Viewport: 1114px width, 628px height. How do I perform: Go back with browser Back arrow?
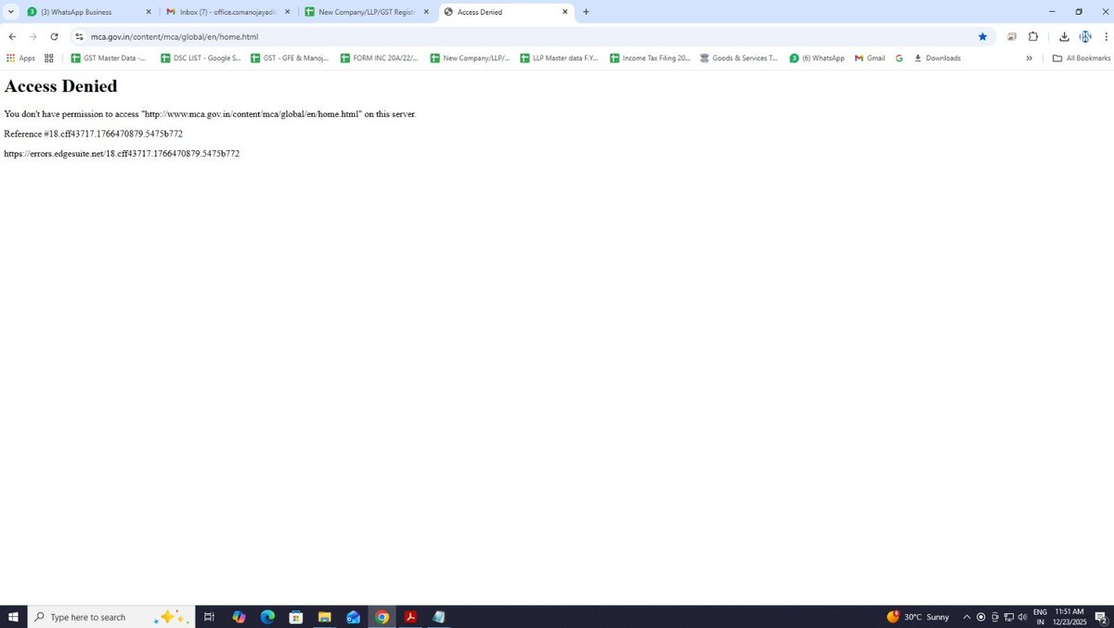click(12, 36)
